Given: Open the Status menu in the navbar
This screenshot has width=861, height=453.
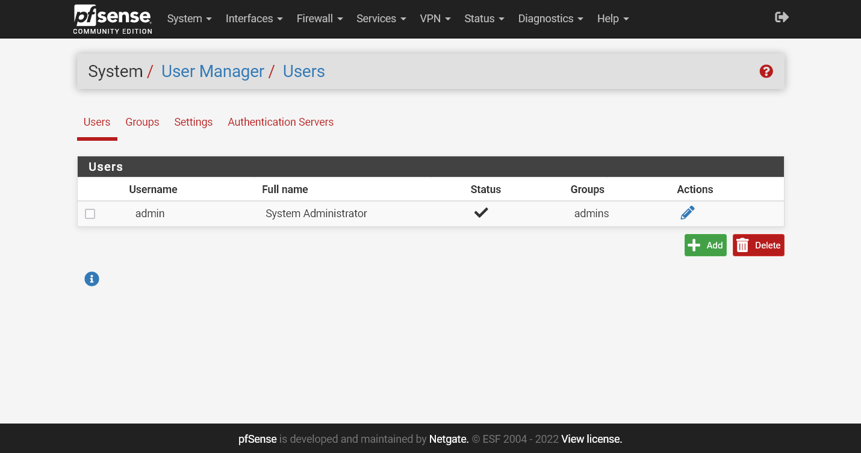Looking at the screenshot, I should click(484, 19).
